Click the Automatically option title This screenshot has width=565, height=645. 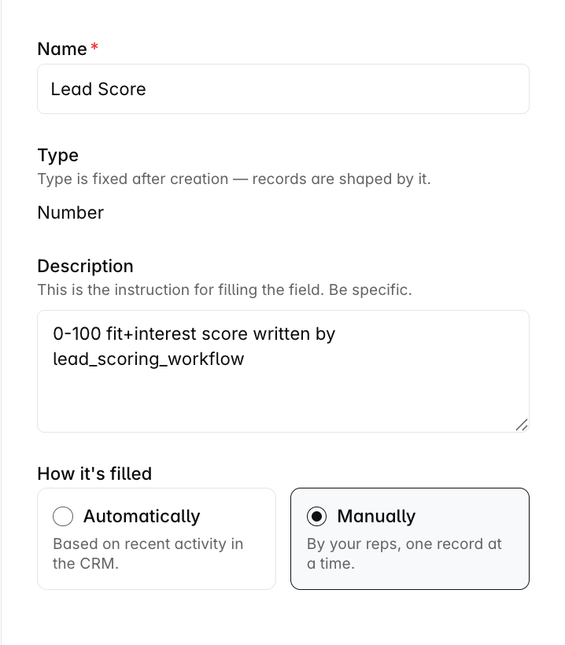pos(142,516)
